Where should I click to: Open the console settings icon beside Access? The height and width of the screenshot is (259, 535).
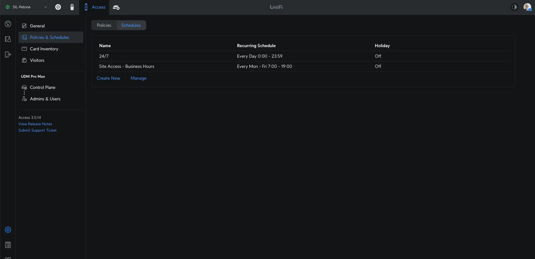(116, 7)
